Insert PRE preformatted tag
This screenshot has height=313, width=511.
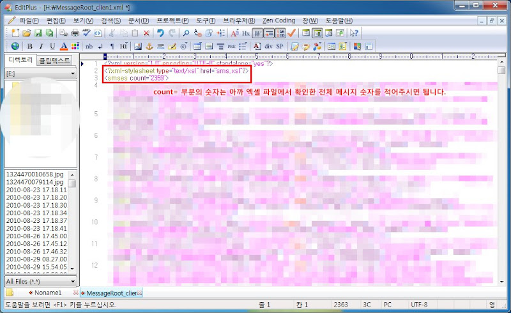pyautogui.click(x=232, y=46)
